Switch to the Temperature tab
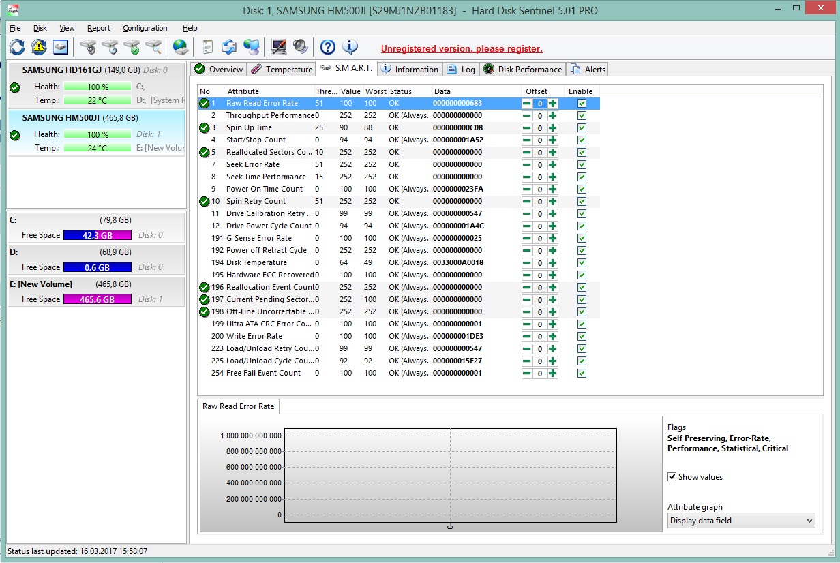The image size is (840, 563). point(282,70)
